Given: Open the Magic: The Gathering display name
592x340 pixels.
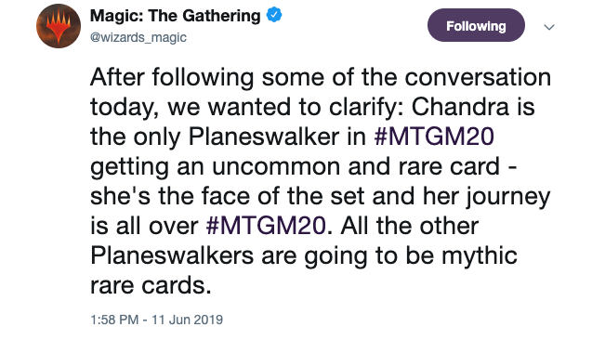Looking at the screenshot, I should (x=175, y=16).
